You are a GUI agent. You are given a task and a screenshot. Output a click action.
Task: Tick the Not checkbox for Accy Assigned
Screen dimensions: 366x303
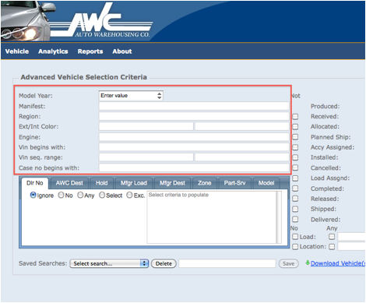click(x=295, y=147)
